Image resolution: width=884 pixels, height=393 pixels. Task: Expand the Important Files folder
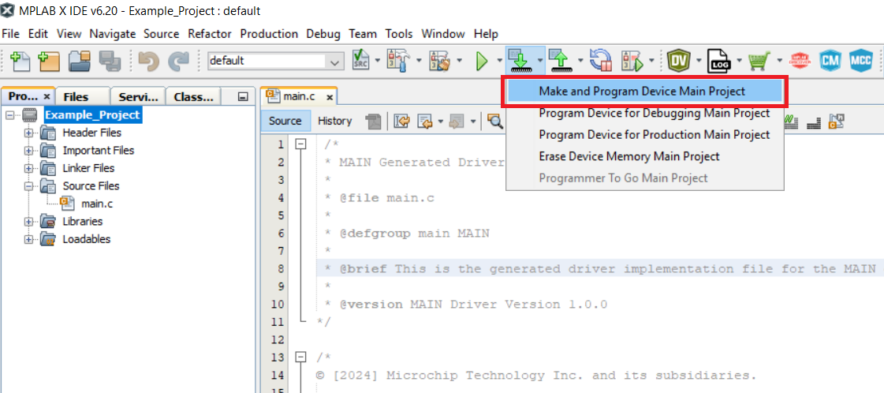(x=28, y=151)
